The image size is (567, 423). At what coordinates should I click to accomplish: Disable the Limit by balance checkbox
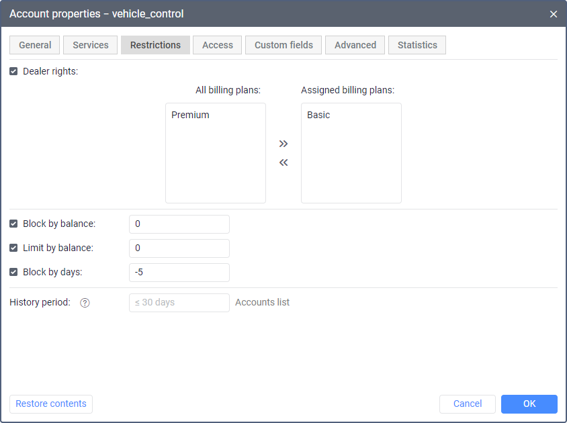click(x=13, y=248)
